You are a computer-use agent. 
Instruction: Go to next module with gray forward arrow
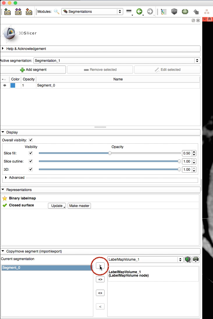(x=150, y=12)
